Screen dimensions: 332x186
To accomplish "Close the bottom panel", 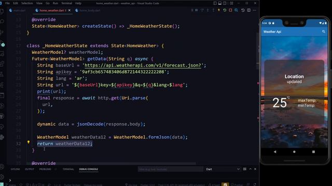I will 255,169.
